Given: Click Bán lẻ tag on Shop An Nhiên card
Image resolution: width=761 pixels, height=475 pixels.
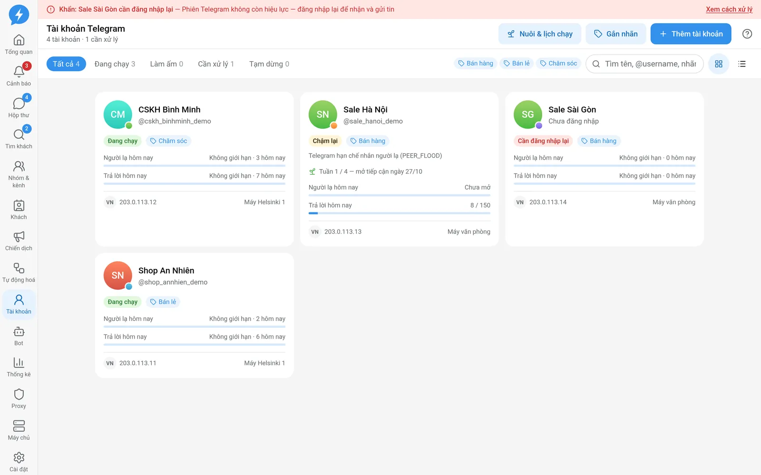Looking at the screenshot, I should point(163,302).
